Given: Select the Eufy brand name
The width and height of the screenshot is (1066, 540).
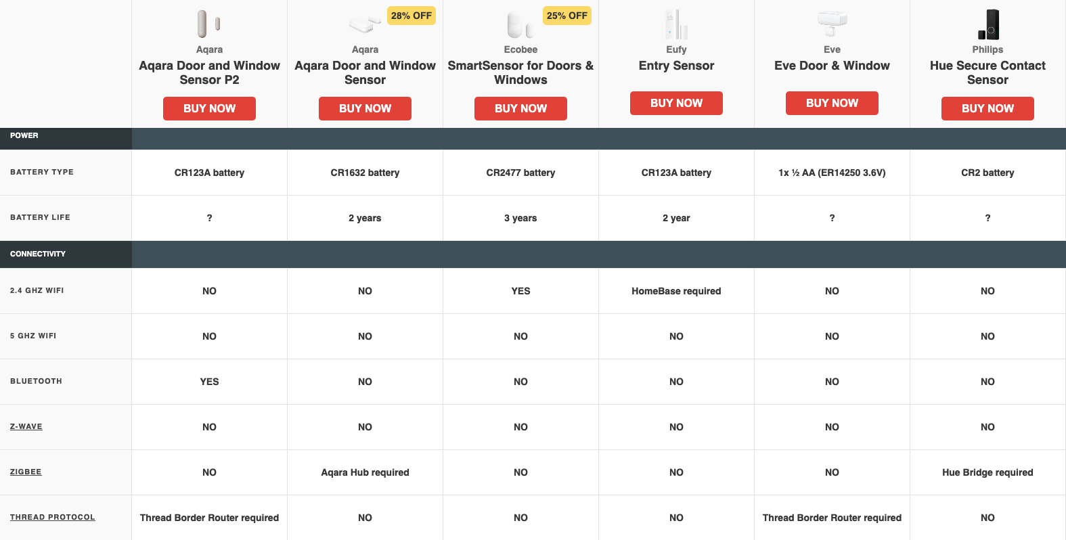Looking at the screenshot, I should click(676, 49).
